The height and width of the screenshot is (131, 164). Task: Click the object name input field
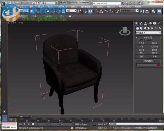(147, 65)
